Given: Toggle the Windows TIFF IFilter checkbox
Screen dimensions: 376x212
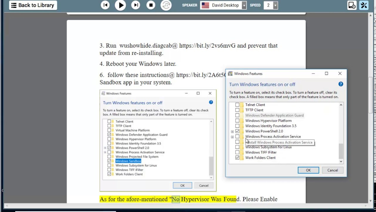Looking at the screenshot, I should (237, 153).
